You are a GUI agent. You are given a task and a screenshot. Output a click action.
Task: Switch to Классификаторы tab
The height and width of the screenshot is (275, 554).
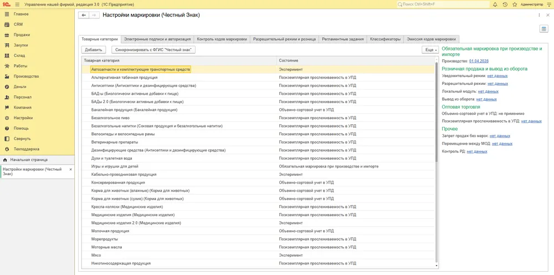pos(385,39)
